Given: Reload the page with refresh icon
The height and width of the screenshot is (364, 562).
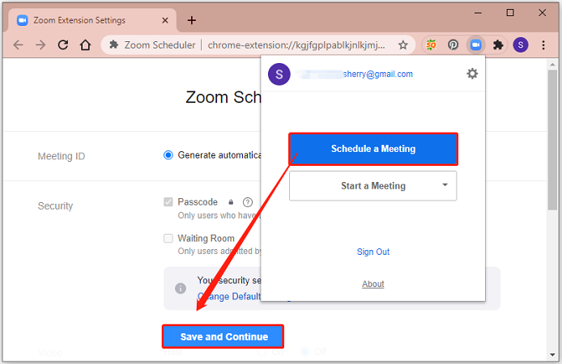Looking at the screenshot, I should (x=63, y=44).
